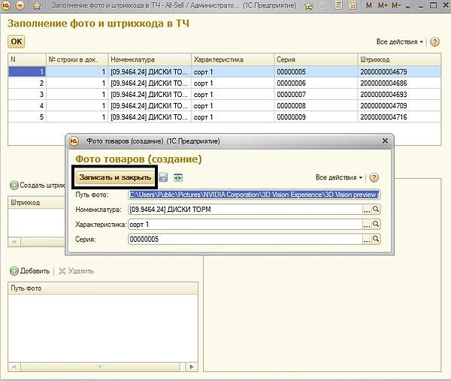Open the 1C main menu dropdown arrow
The width and height of the screenshot is (451, 381).
tap(19, 6)
